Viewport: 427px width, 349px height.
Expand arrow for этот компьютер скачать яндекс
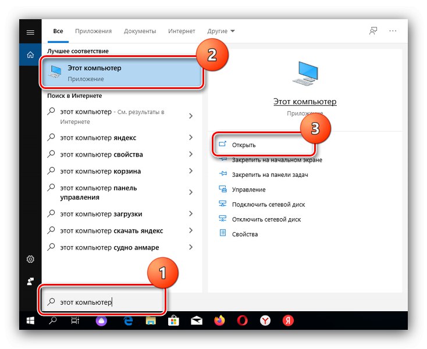[x=191, y=230]
